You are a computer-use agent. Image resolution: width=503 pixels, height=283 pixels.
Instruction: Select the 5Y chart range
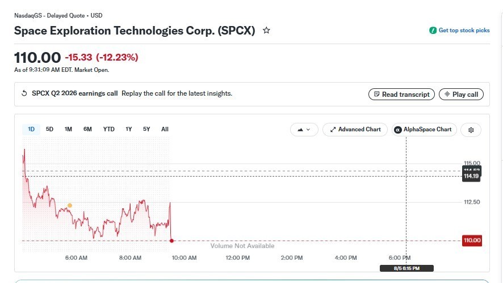pos(146,129)
